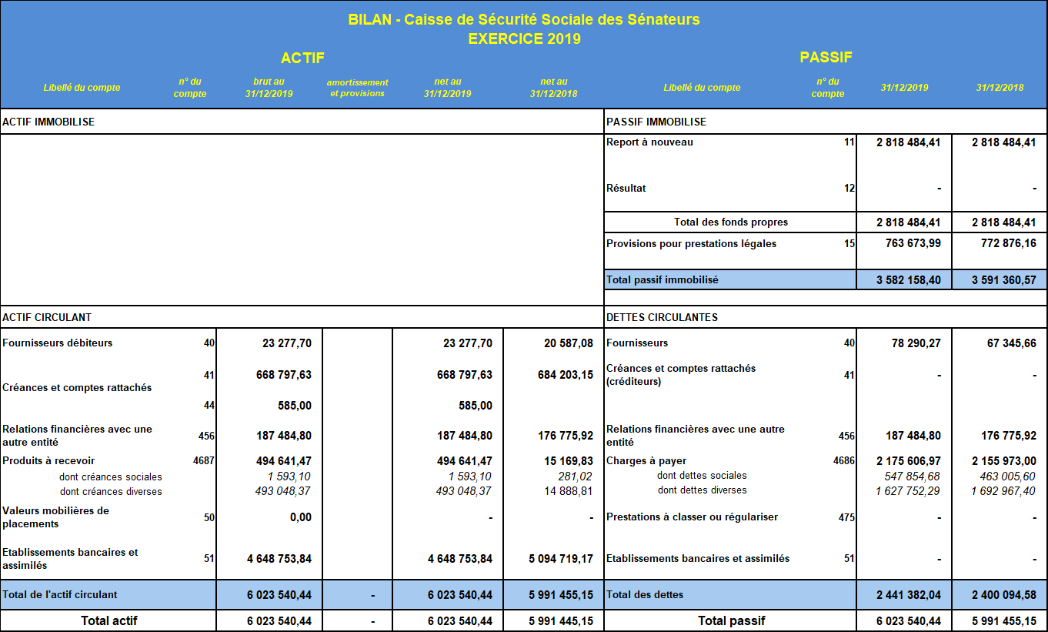Click the 'Total des dettes' label

click(645, 594)
